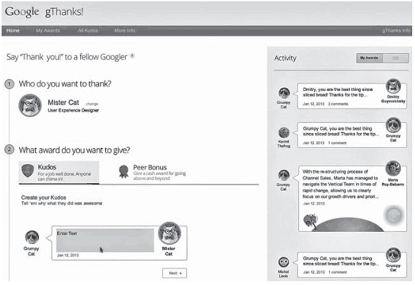
Task: Click Mister Cat's avatar under 'Who do you want to thank?'
Action: (30, 105)
